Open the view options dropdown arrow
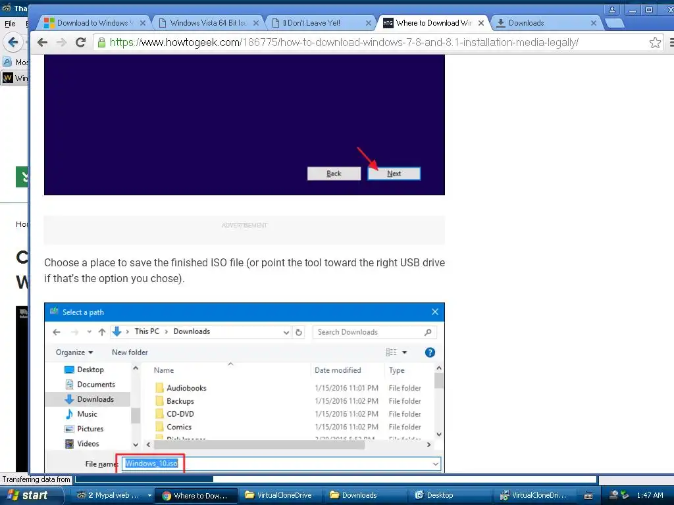674x505 pixels. pos(405,352)
